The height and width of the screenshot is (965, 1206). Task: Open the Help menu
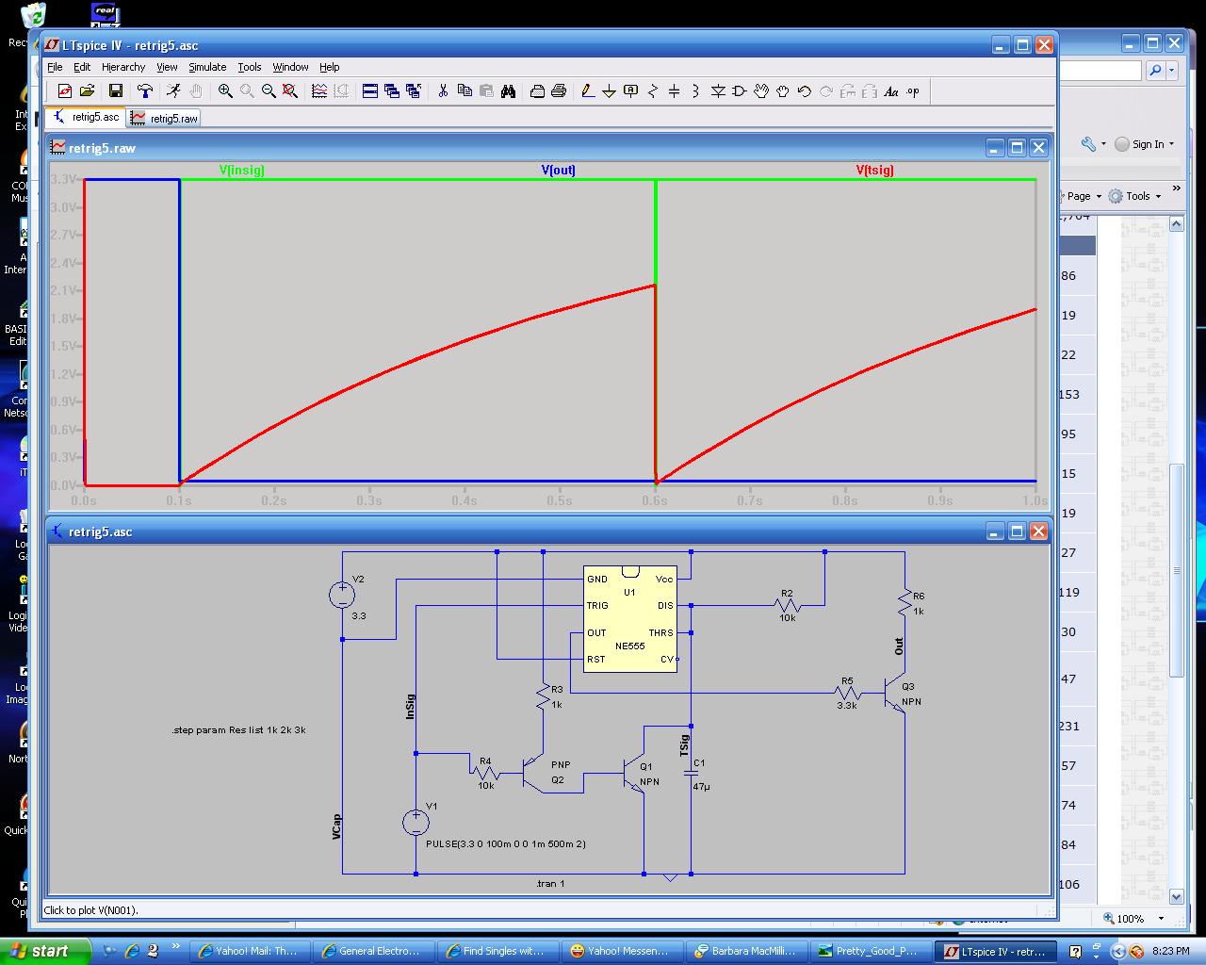329,67
